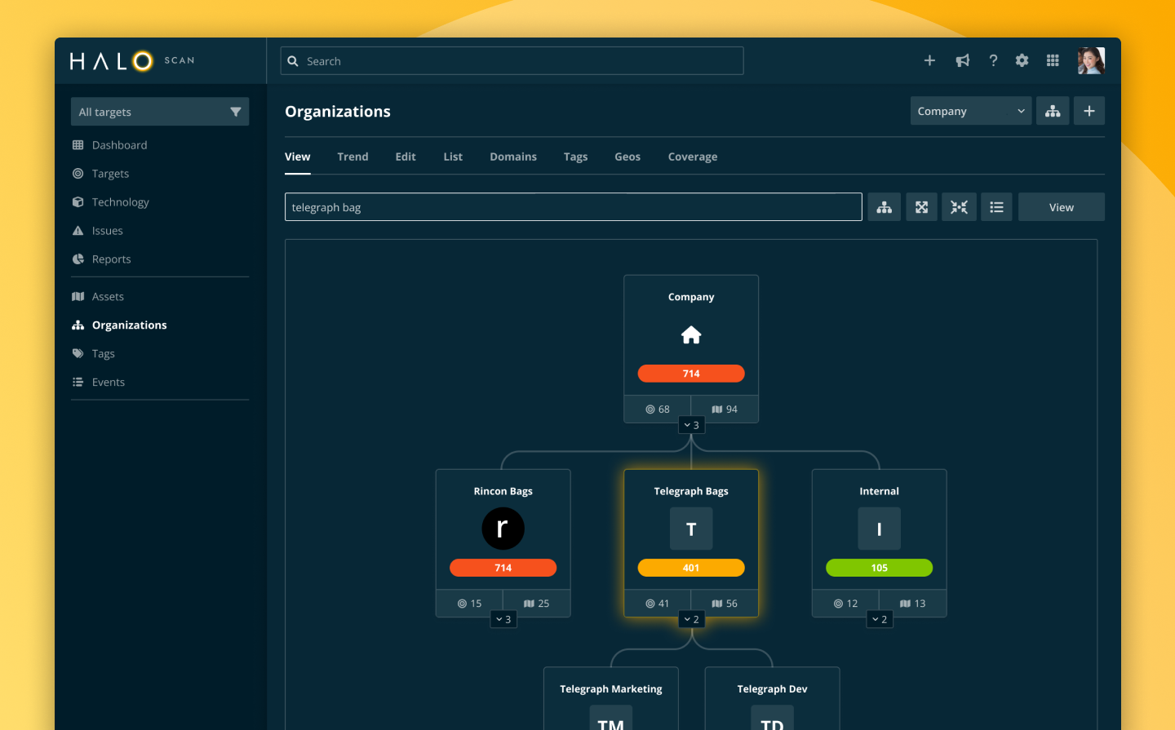
Task: Click Internal assets count 13
Action: click(x=913, y=604)
